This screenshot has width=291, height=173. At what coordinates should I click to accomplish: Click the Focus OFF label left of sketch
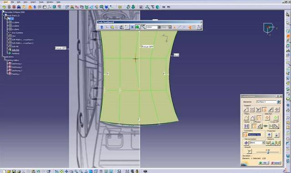(x=60, y=48)
